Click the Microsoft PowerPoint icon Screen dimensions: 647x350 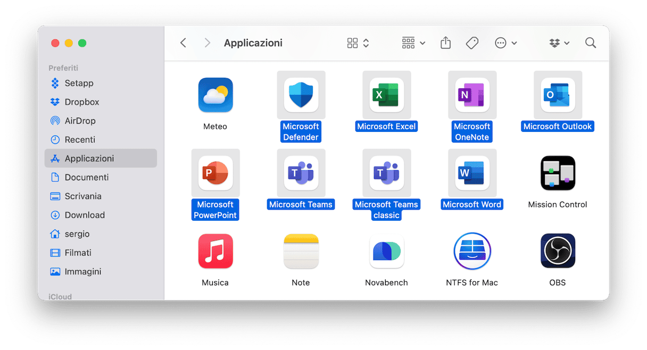215,173
